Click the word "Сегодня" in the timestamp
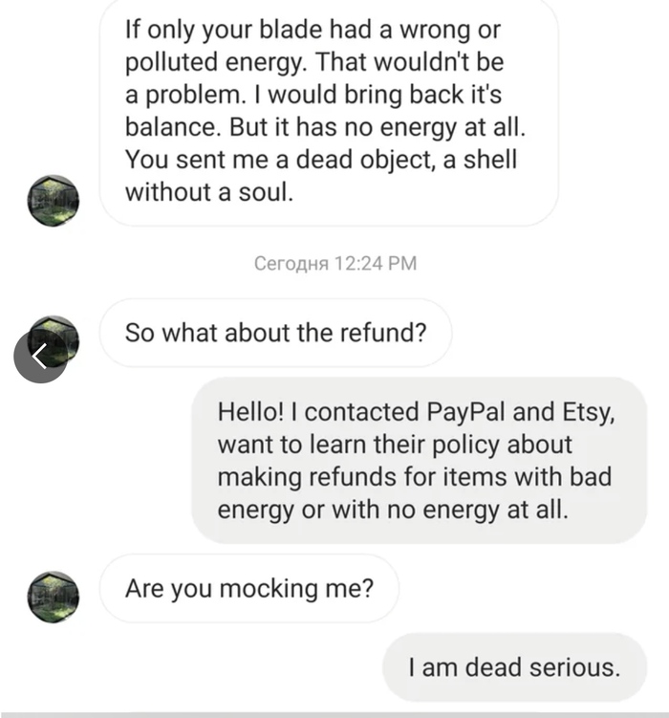This screenshot has height=718, width=669. pyautogui.click(x=291, y=263)
